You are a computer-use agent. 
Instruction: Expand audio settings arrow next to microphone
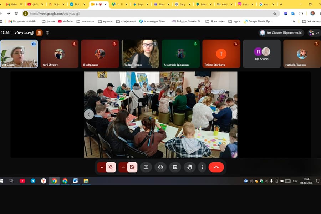(102, 167)
